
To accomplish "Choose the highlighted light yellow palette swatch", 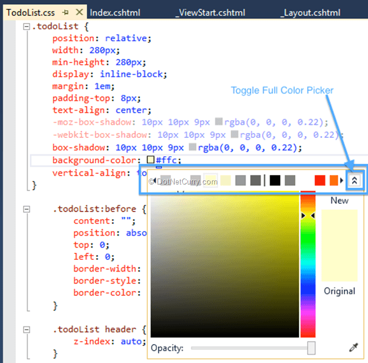I will coord(211,180).
